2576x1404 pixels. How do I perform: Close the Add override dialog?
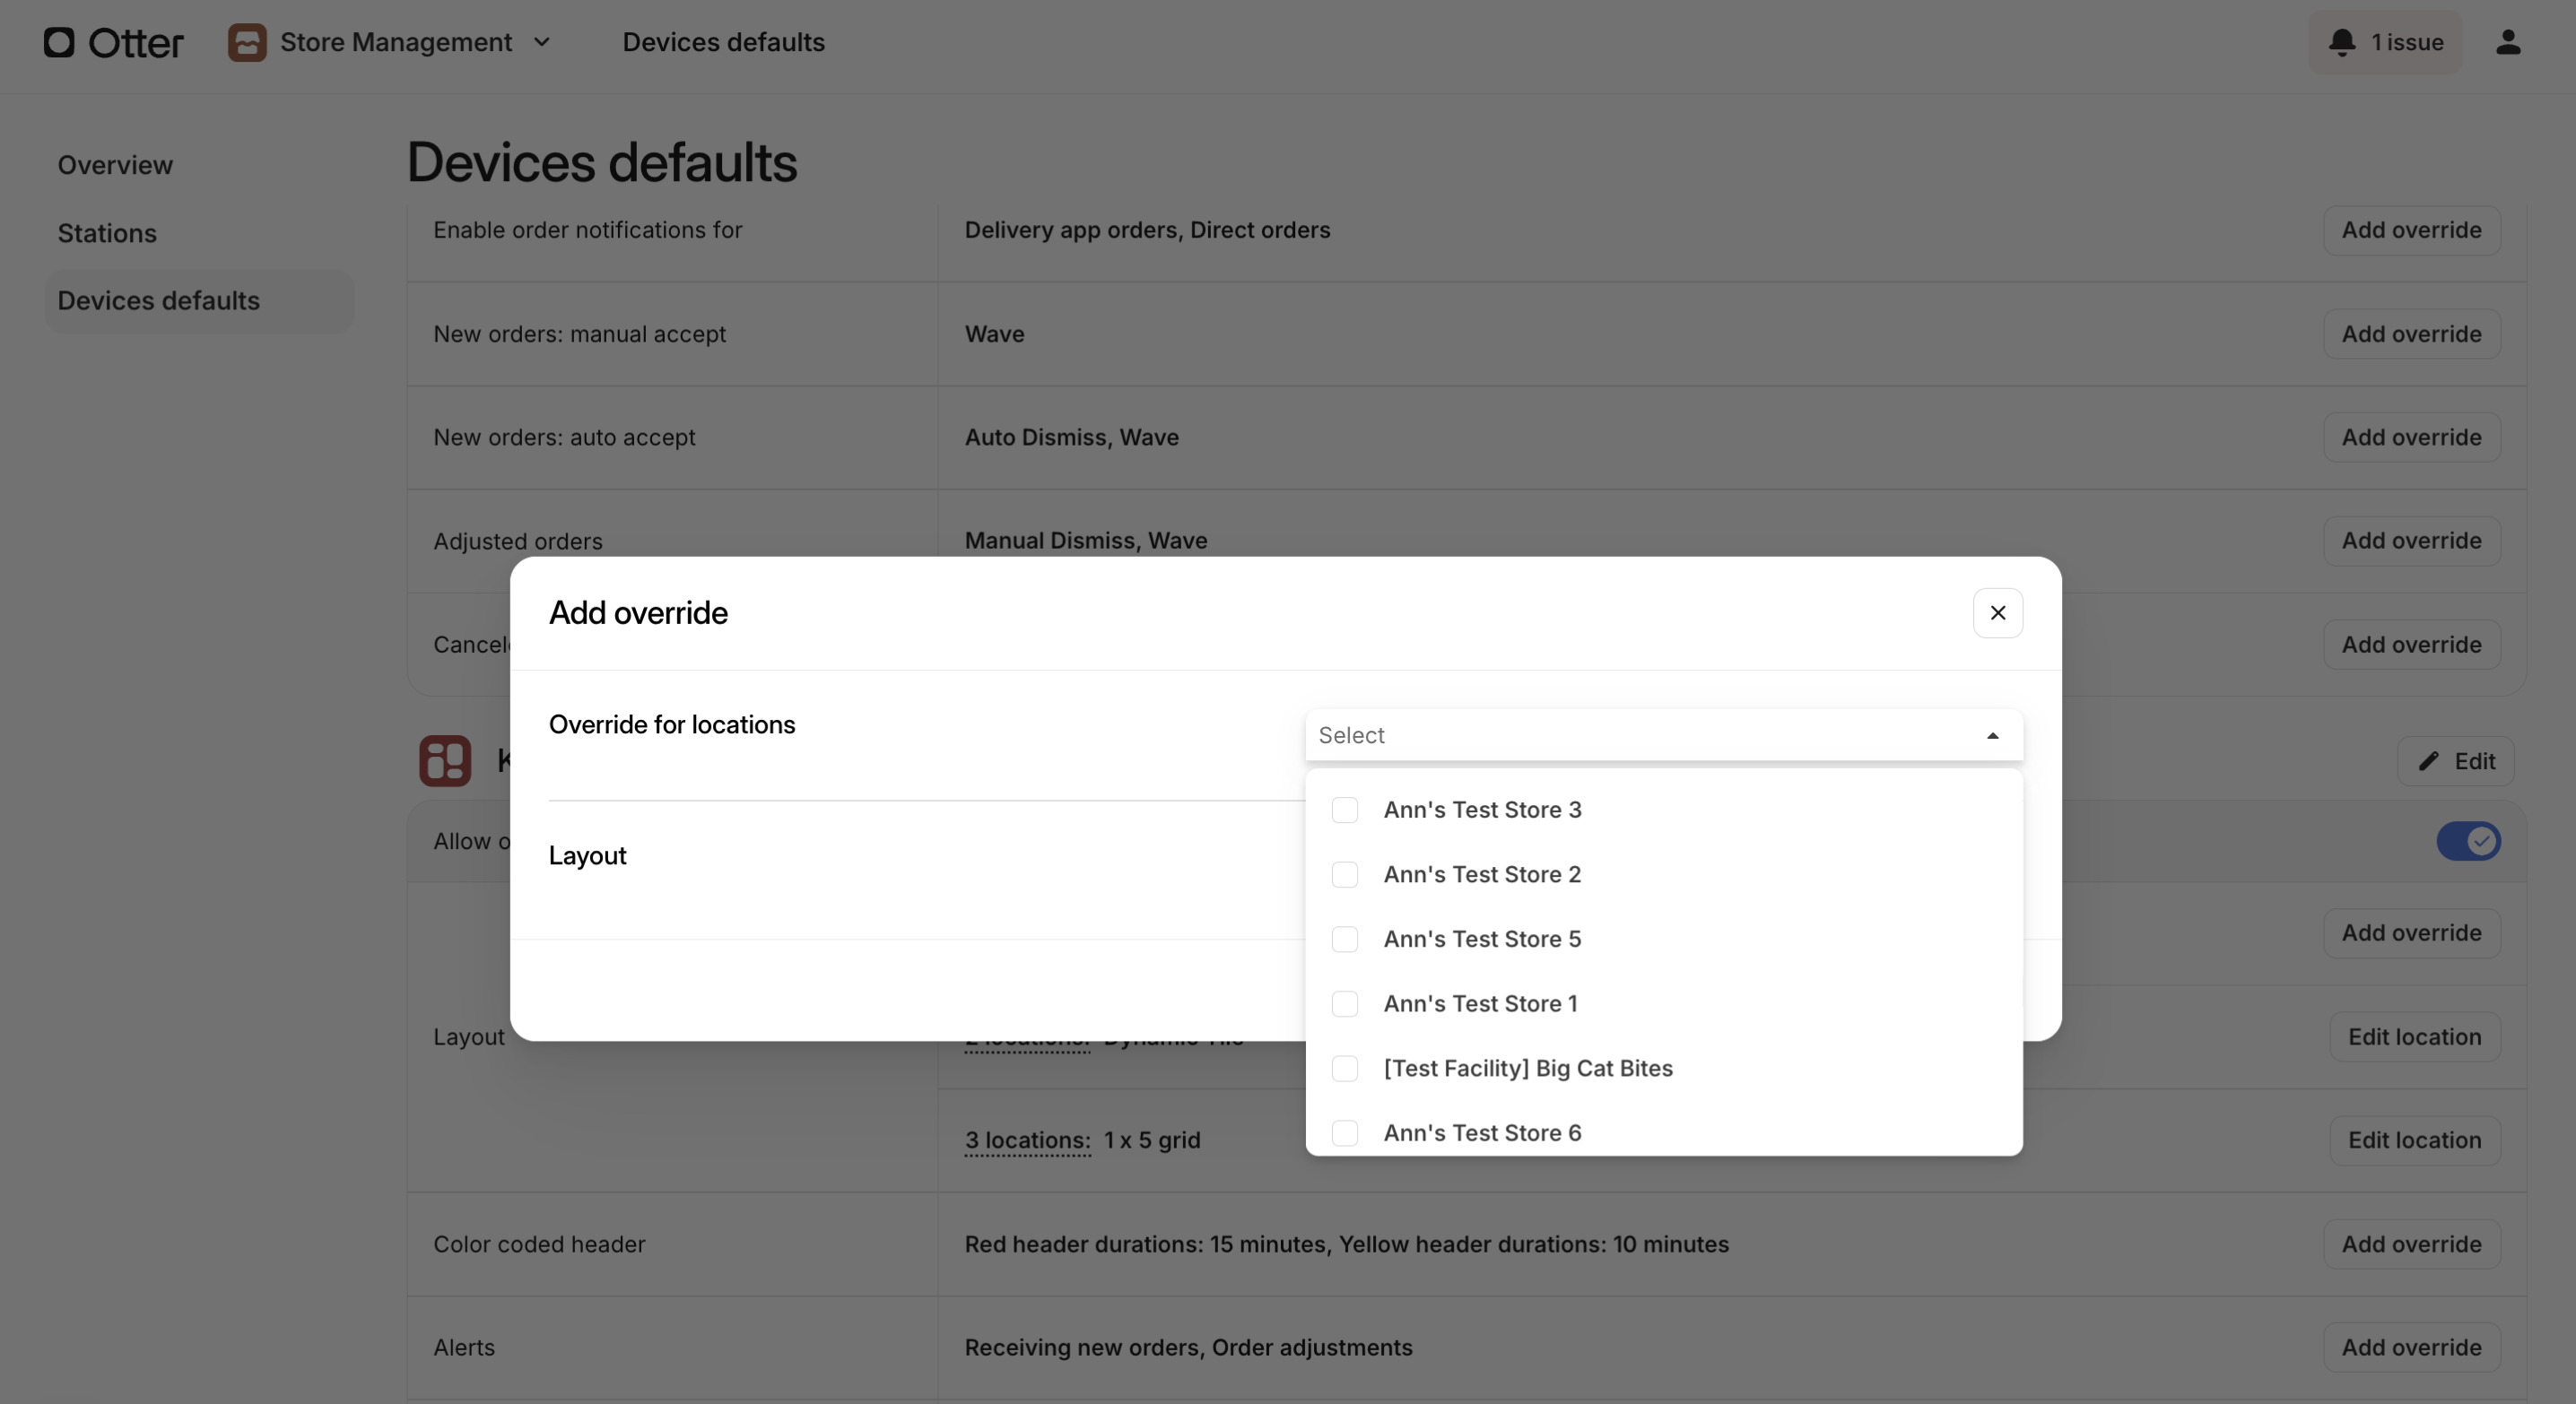pyautogui.click(x=1997, y=612)
